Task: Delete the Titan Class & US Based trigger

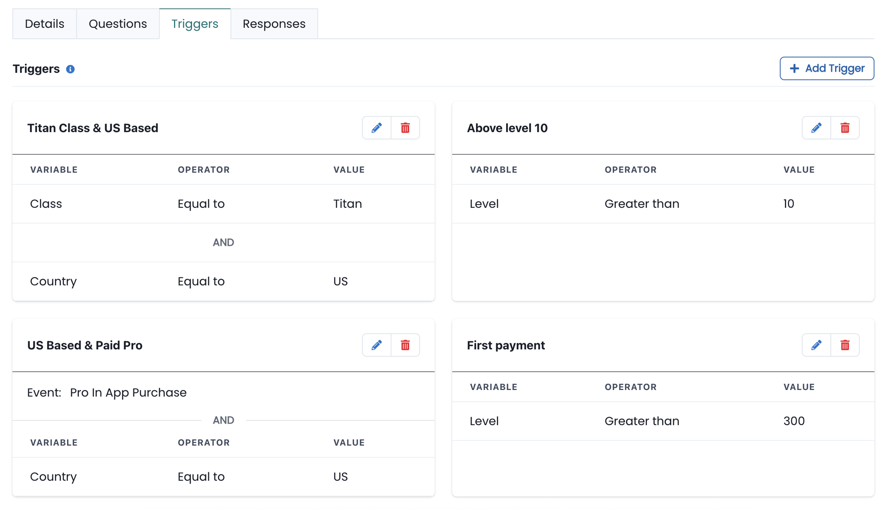Action: coord(405,128)
